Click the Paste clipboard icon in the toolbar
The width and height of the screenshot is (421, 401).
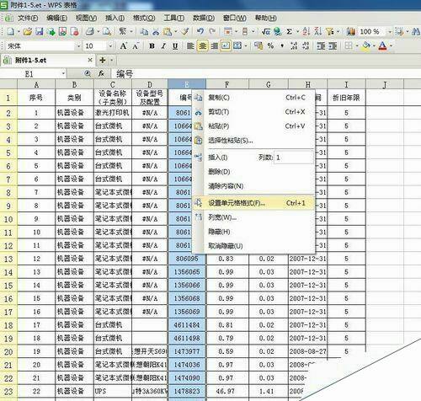[x=168, y=32]
